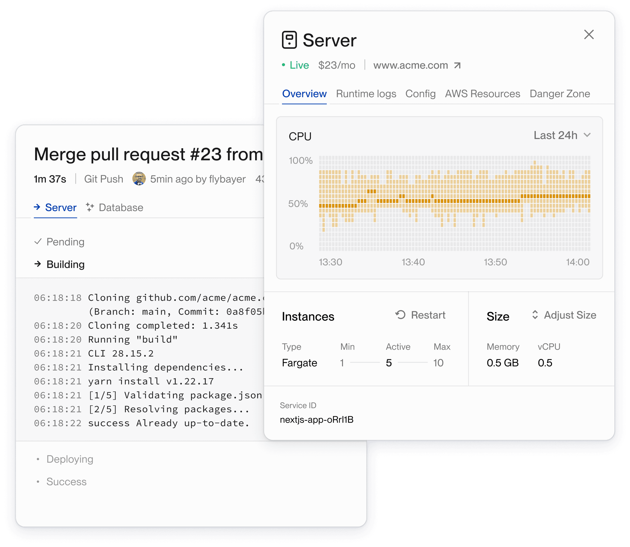Click the active instances value on slider

389,363
